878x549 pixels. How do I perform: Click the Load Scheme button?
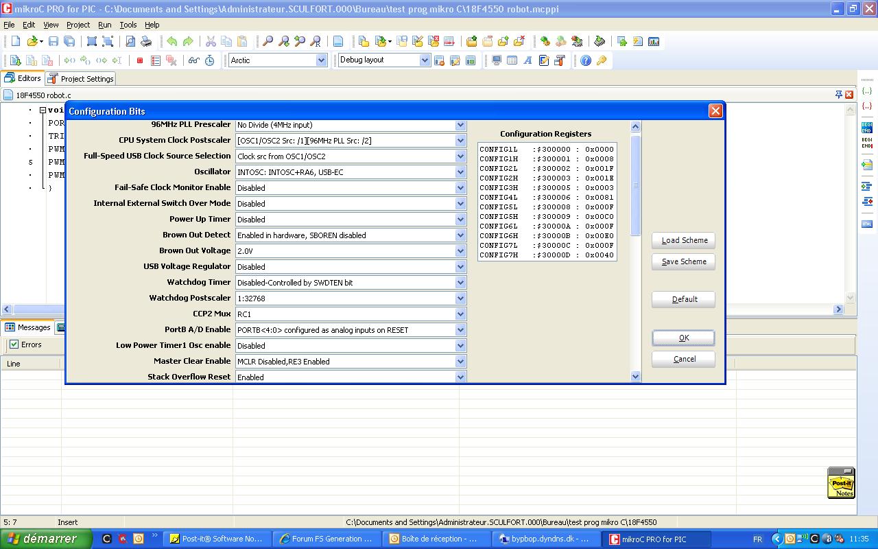click(x=683, y=240)
